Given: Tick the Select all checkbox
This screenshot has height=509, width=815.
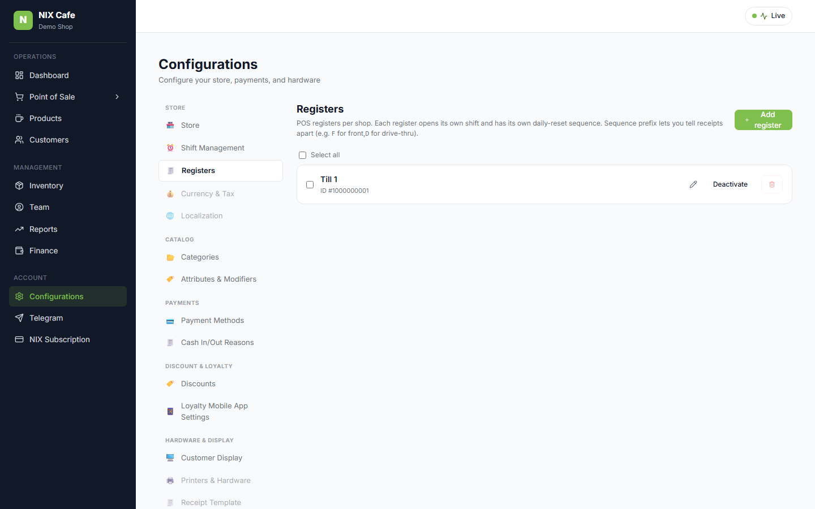Looking at the screenshot, I should point(302,155).
